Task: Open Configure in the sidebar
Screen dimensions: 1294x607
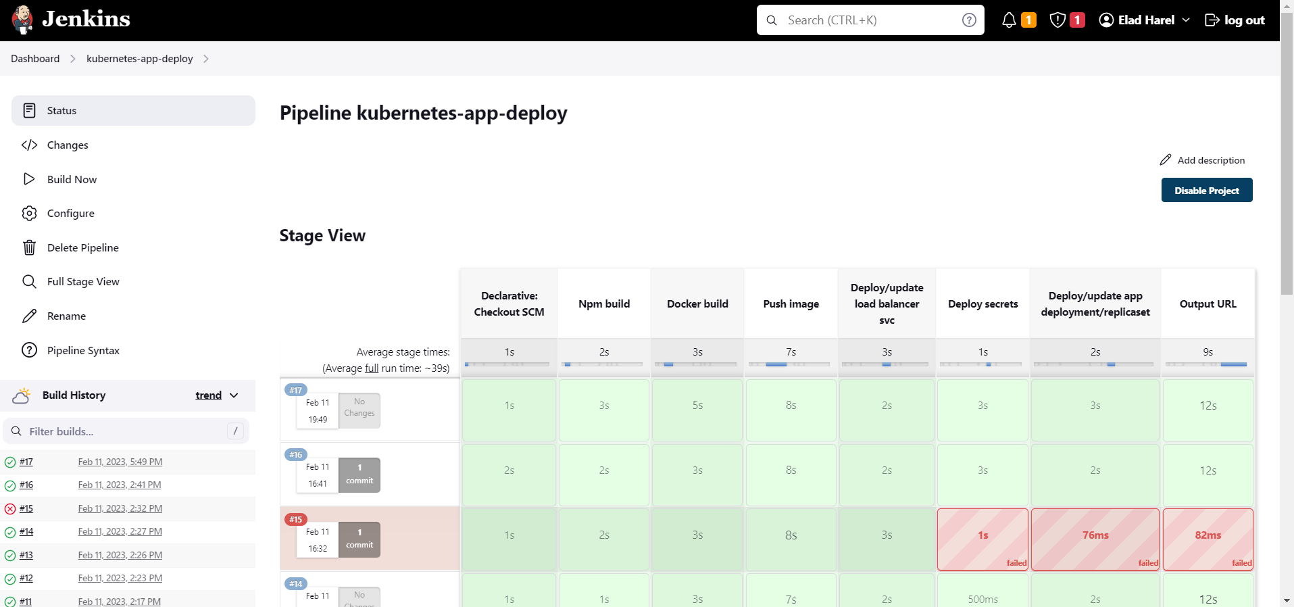Action: 133,213
